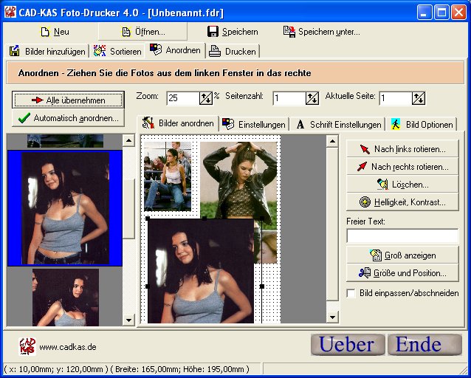Select the blue-highlighted photo thumbnail on left

[x=65, y=207]
